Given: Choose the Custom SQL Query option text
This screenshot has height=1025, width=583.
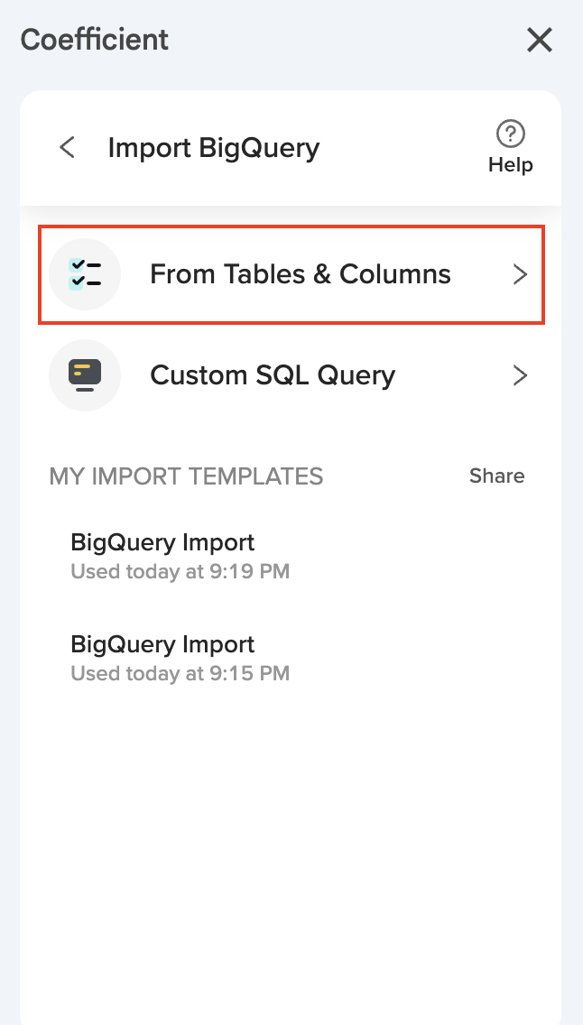Looking at the screenshot, I should pos(273,375).
